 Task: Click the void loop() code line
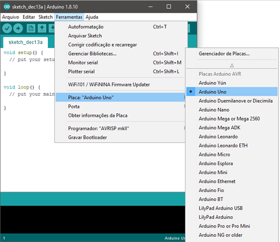point(22,87)
